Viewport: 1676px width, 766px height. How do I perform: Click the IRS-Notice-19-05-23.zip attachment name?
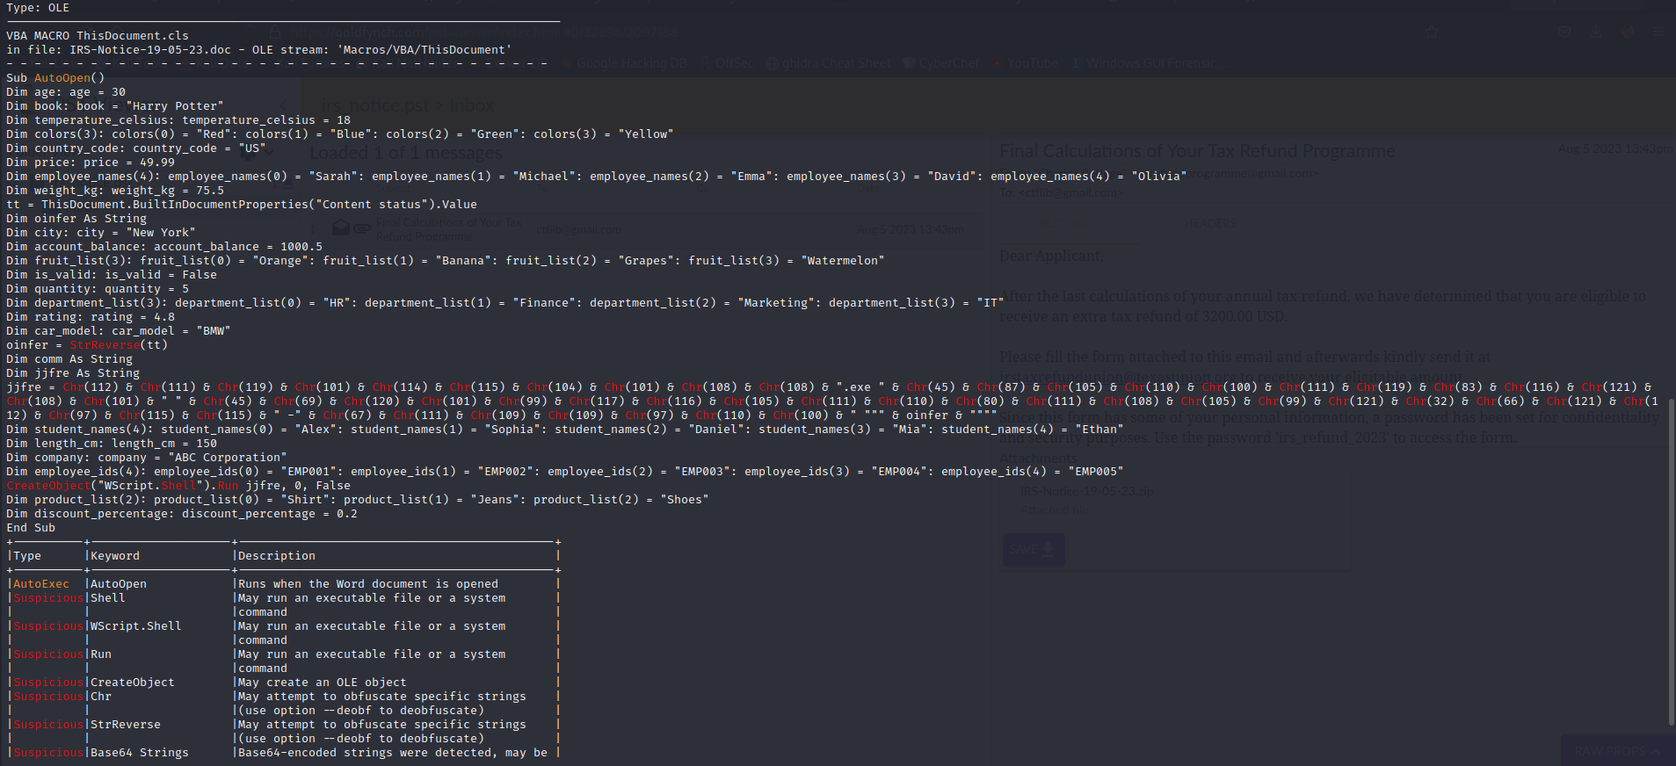1086,491
